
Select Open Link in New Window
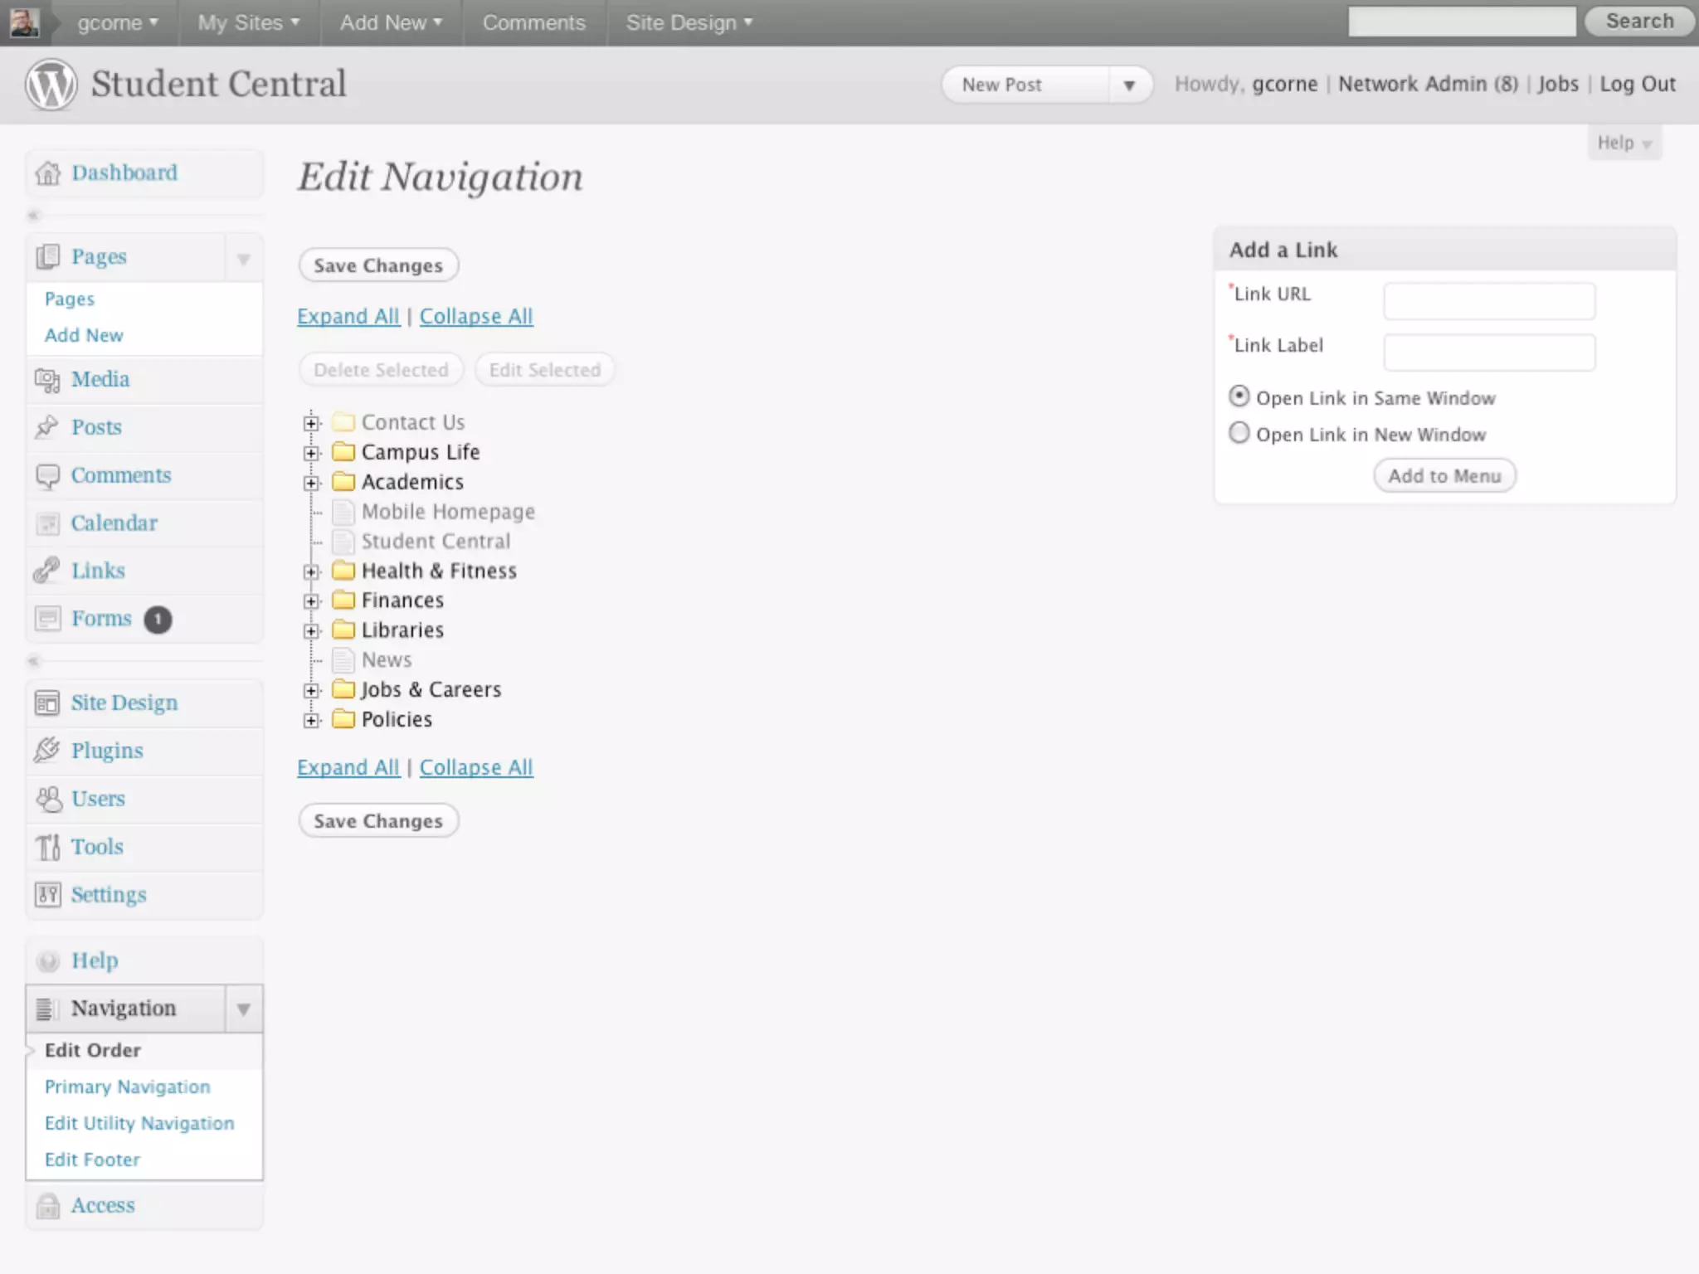(x=1239, y=433)
